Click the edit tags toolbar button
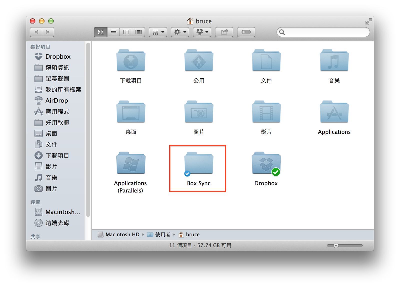The height and width of the screenshot is (287, 400). point(246,32)
